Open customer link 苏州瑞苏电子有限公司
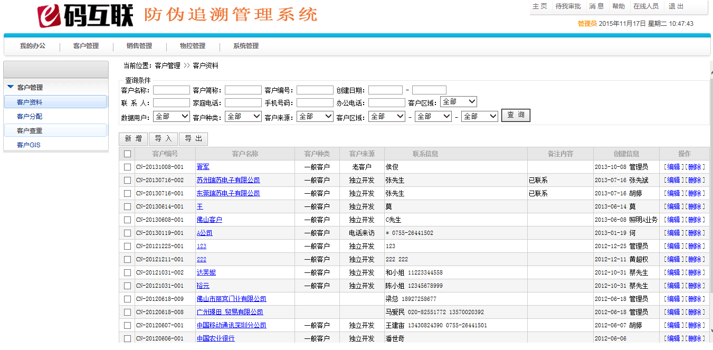The width and height of the screenshot is (713, 350). pyautogui.click(x=228, y=181)
